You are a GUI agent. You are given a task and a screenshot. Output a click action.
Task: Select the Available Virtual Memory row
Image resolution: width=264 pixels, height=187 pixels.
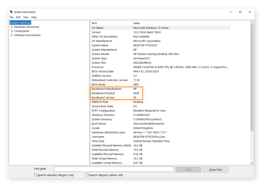pyautogui.click(x=161, y=163)
